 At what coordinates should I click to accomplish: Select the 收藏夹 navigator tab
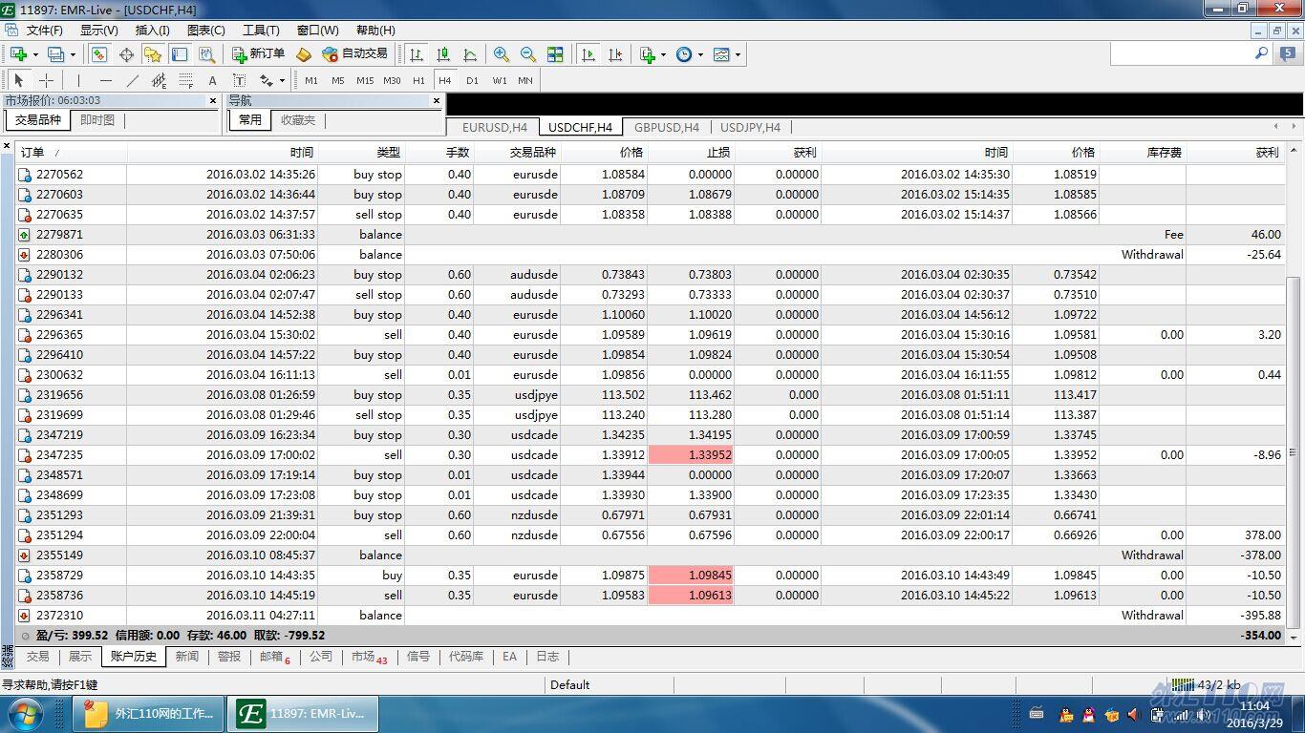297,120
